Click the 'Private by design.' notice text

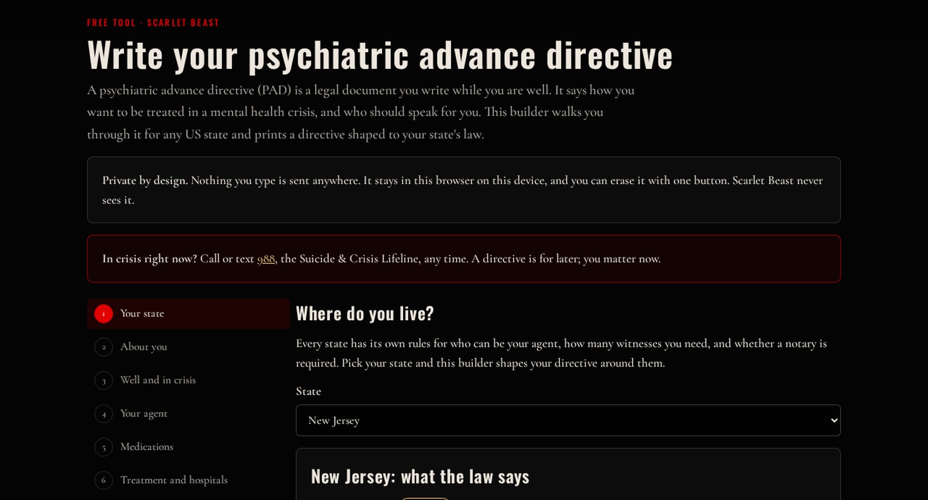[x=144, y=180]
